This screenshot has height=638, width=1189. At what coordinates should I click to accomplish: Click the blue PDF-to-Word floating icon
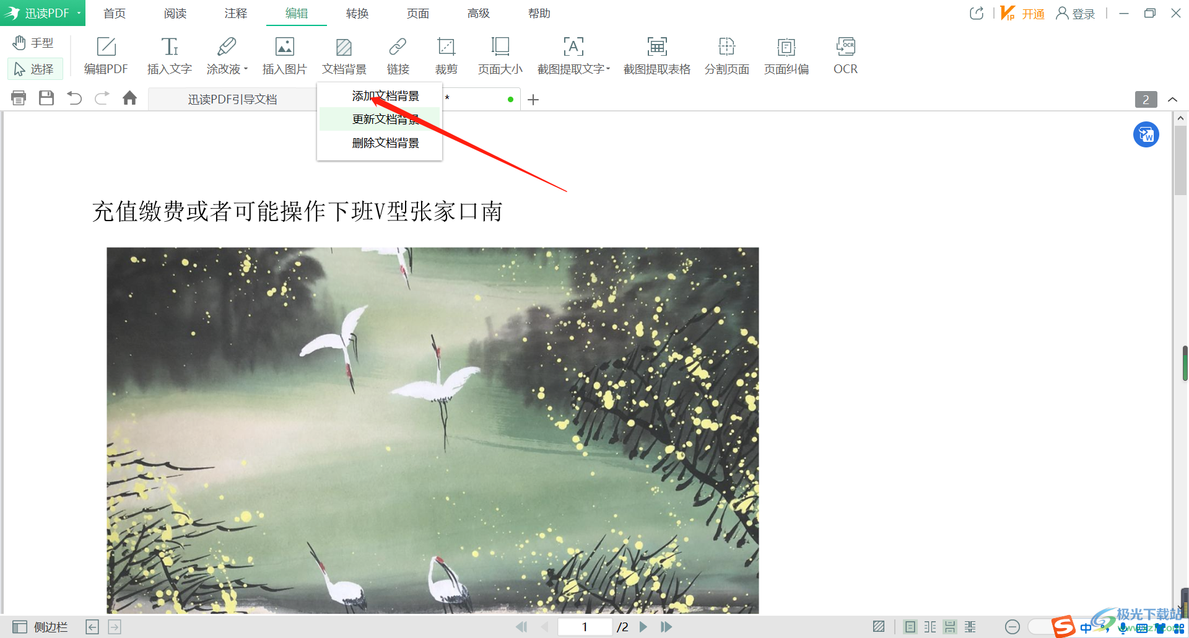pos(1146,134)
